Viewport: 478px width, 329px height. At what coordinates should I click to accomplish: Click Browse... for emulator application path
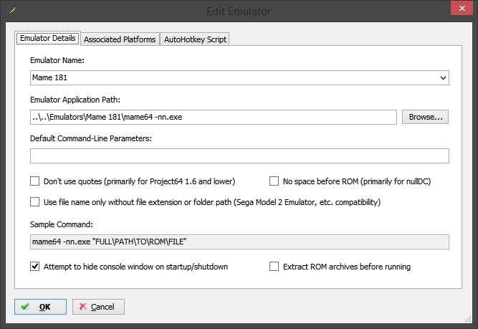click(425, 117)
